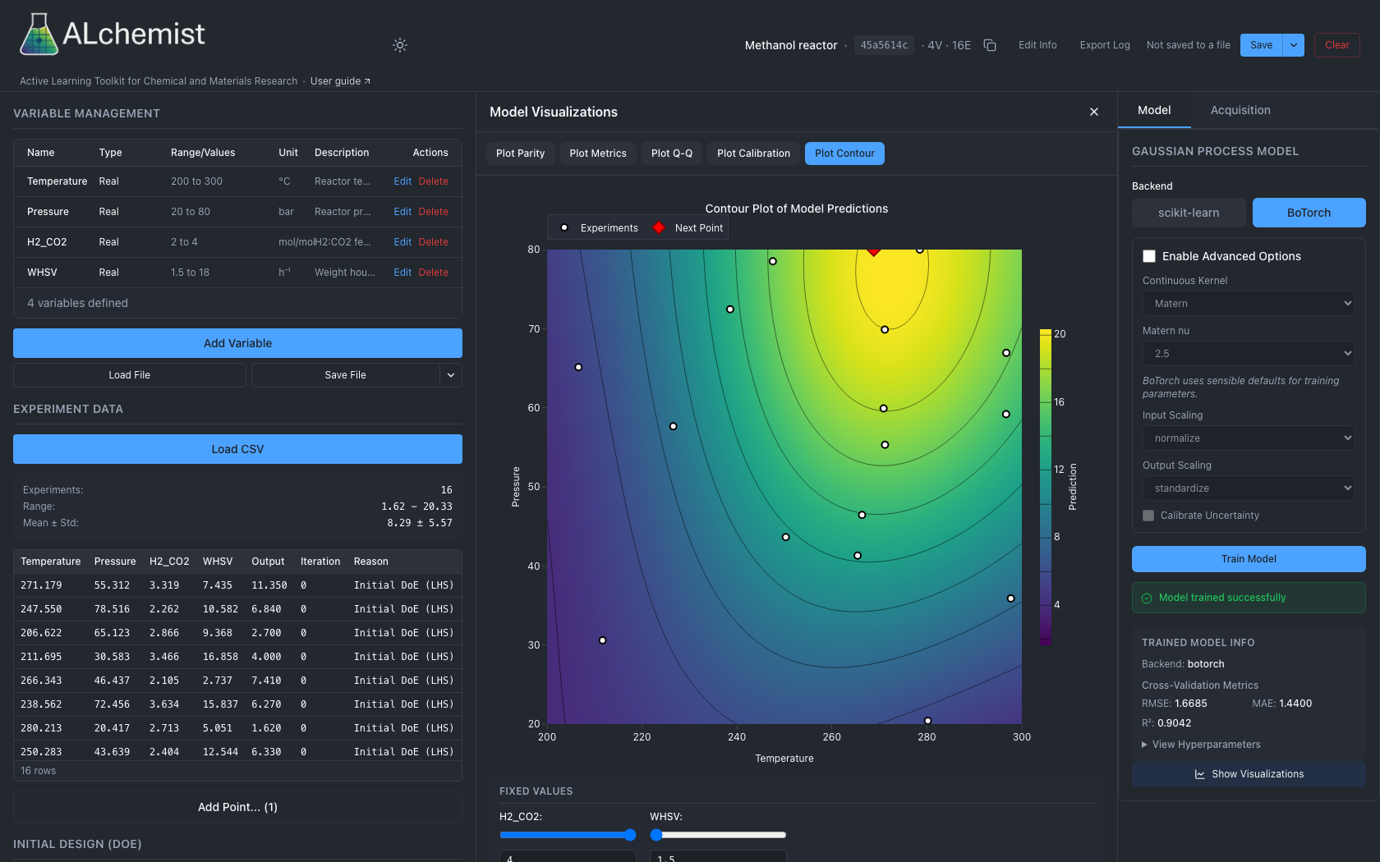This screenshot has height=862, width=1380.
Task: Expand the Save File dropdown arrow
Action: point(451,375)
